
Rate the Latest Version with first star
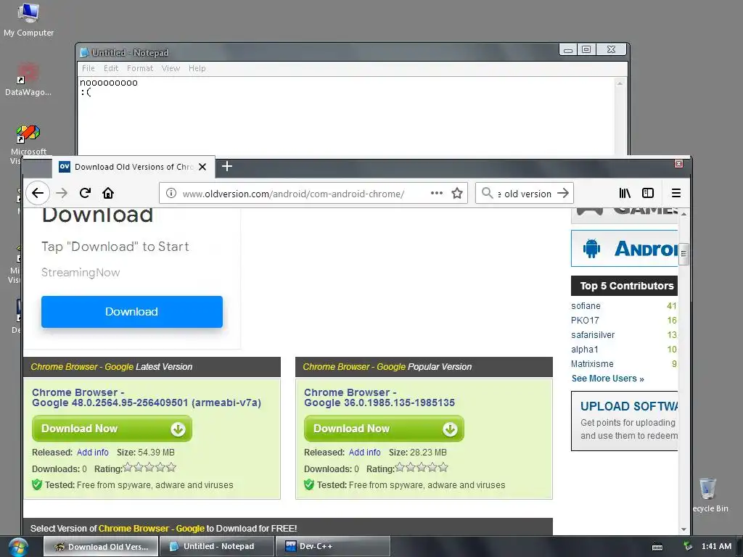click(x=128, y=468)
